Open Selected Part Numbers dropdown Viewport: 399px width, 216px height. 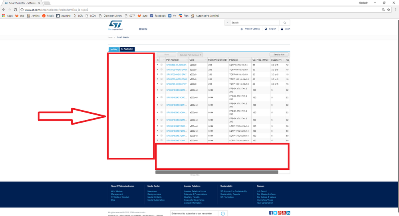click(190, 55)
